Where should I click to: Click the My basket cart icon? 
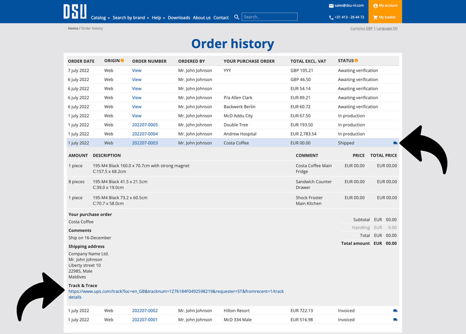click(375, 18)
